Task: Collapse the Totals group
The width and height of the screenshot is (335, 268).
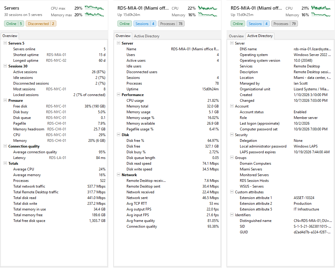Action: click(x=5, y=164)
